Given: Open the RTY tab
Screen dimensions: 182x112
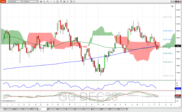Looking at the screenshot, I should tap(34, 109).
